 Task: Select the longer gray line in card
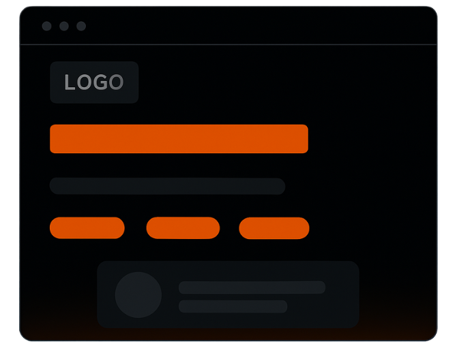[252, 287]
